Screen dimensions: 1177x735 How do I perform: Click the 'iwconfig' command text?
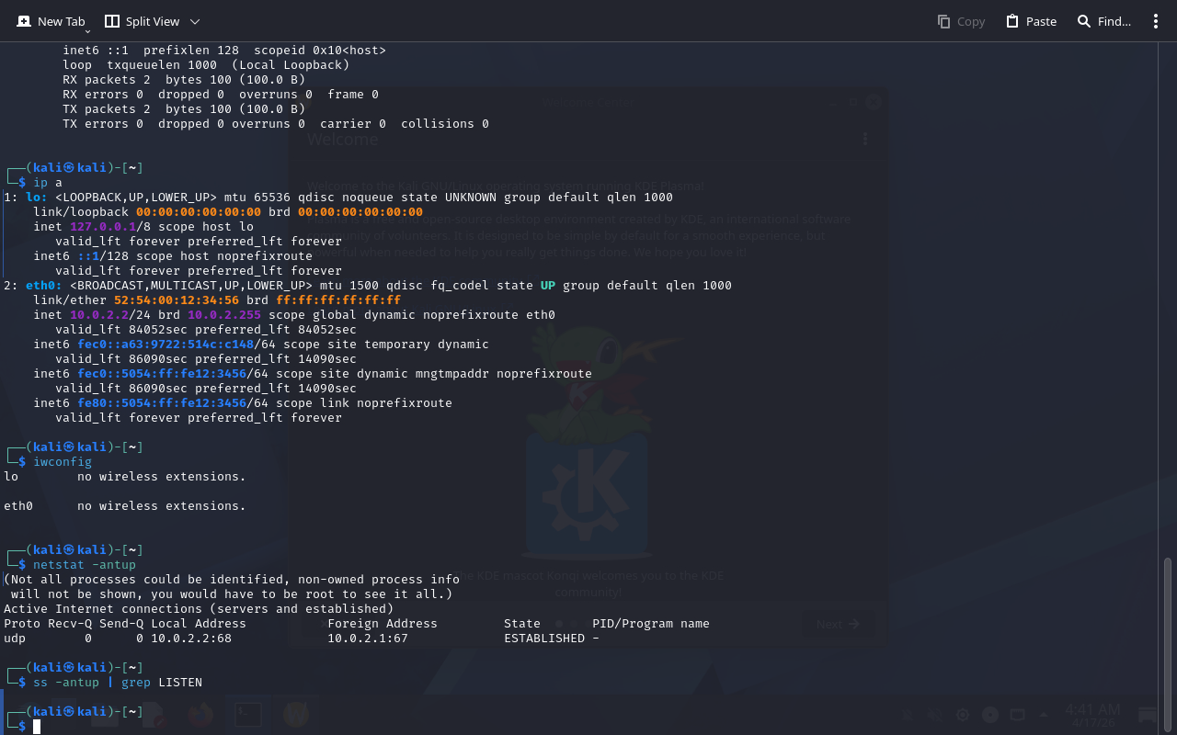point(62,462)
